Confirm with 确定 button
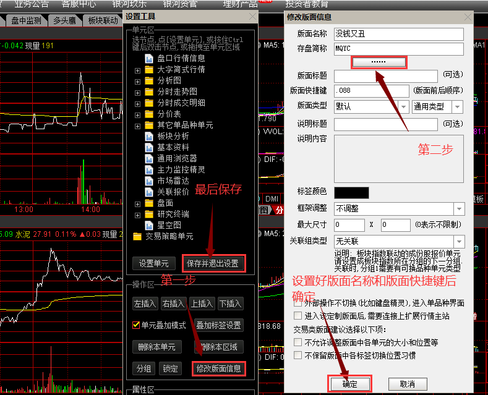 pos(350,384)
